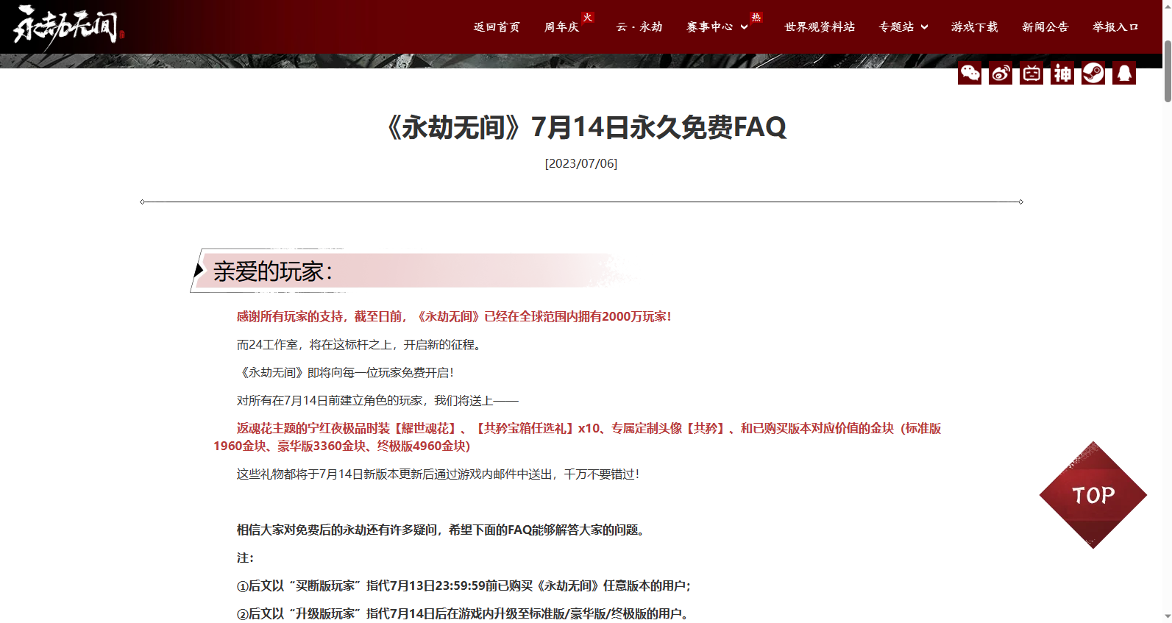Open the Weibo share icon
The width and height of the screenshot is (1172, 623).
(1001, 73)
